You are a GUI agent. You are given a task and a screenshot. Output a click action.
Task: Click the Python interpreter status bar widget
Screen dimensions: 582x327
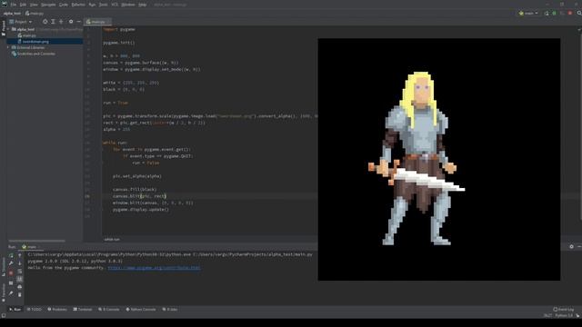564,316
